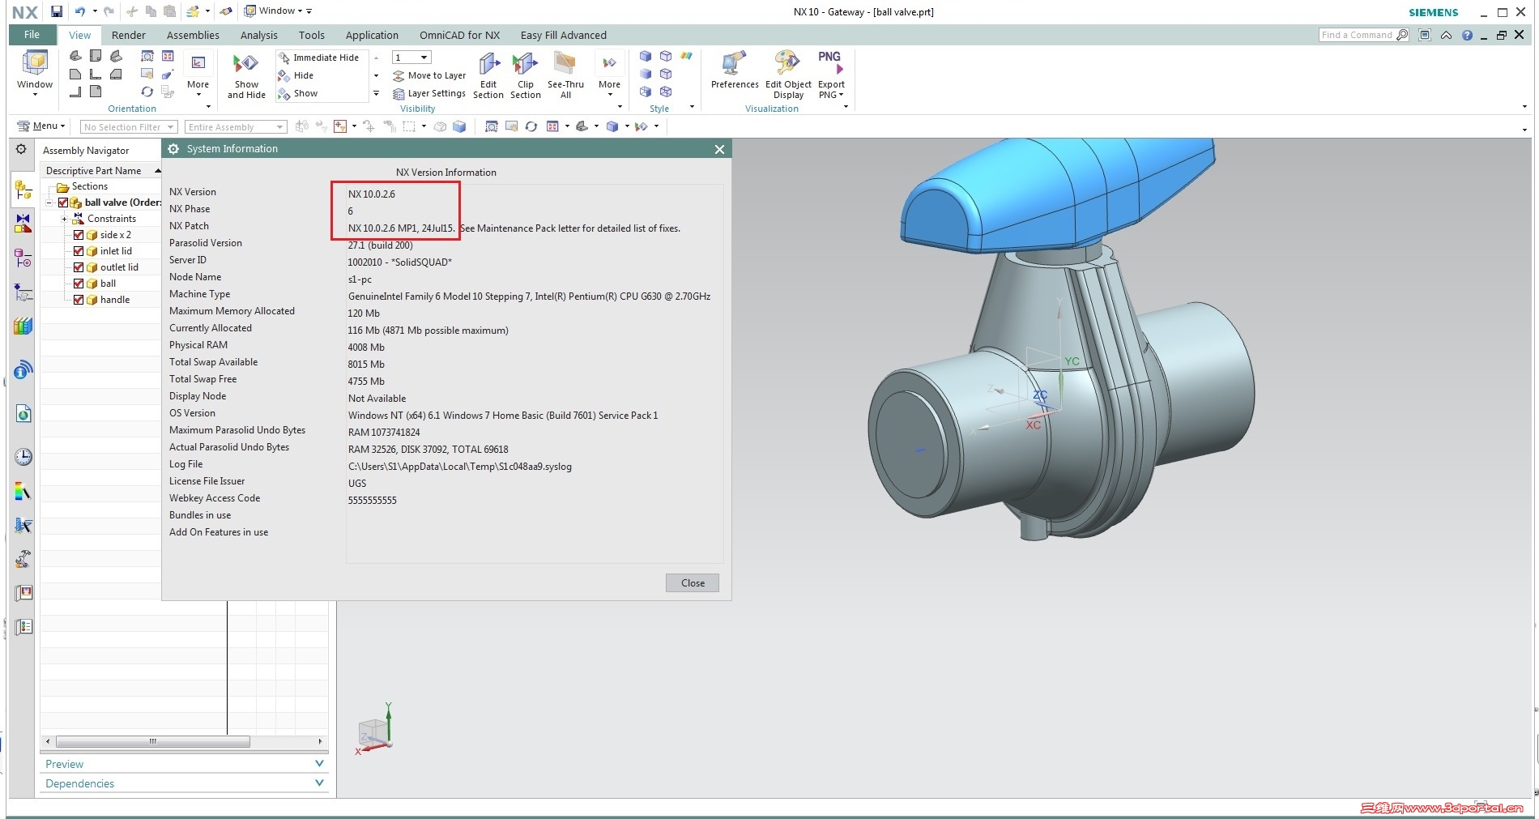
Task: Open the Roles sidebar tab
Action: [x=23, y=559]
